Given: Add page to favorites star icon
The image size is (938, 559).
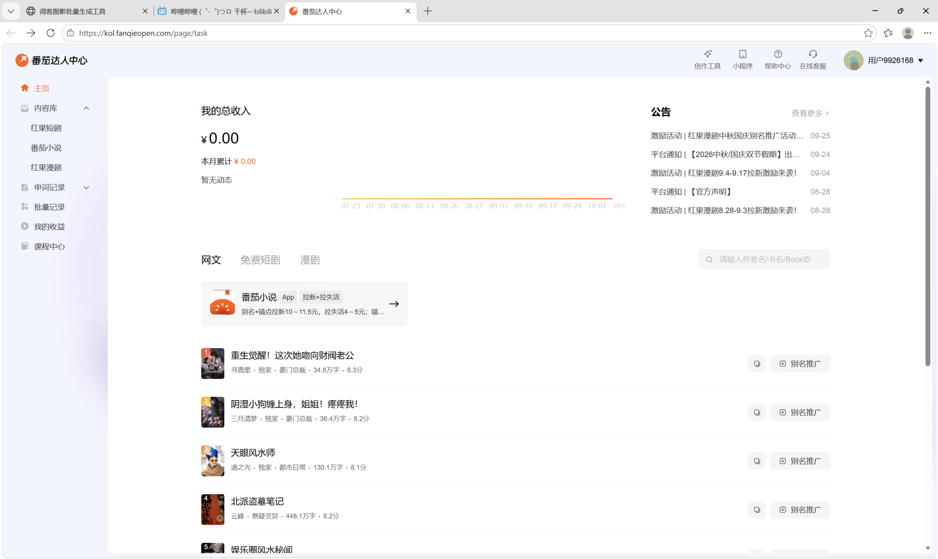Looking at the screenshot, I should tap(868, 33).
